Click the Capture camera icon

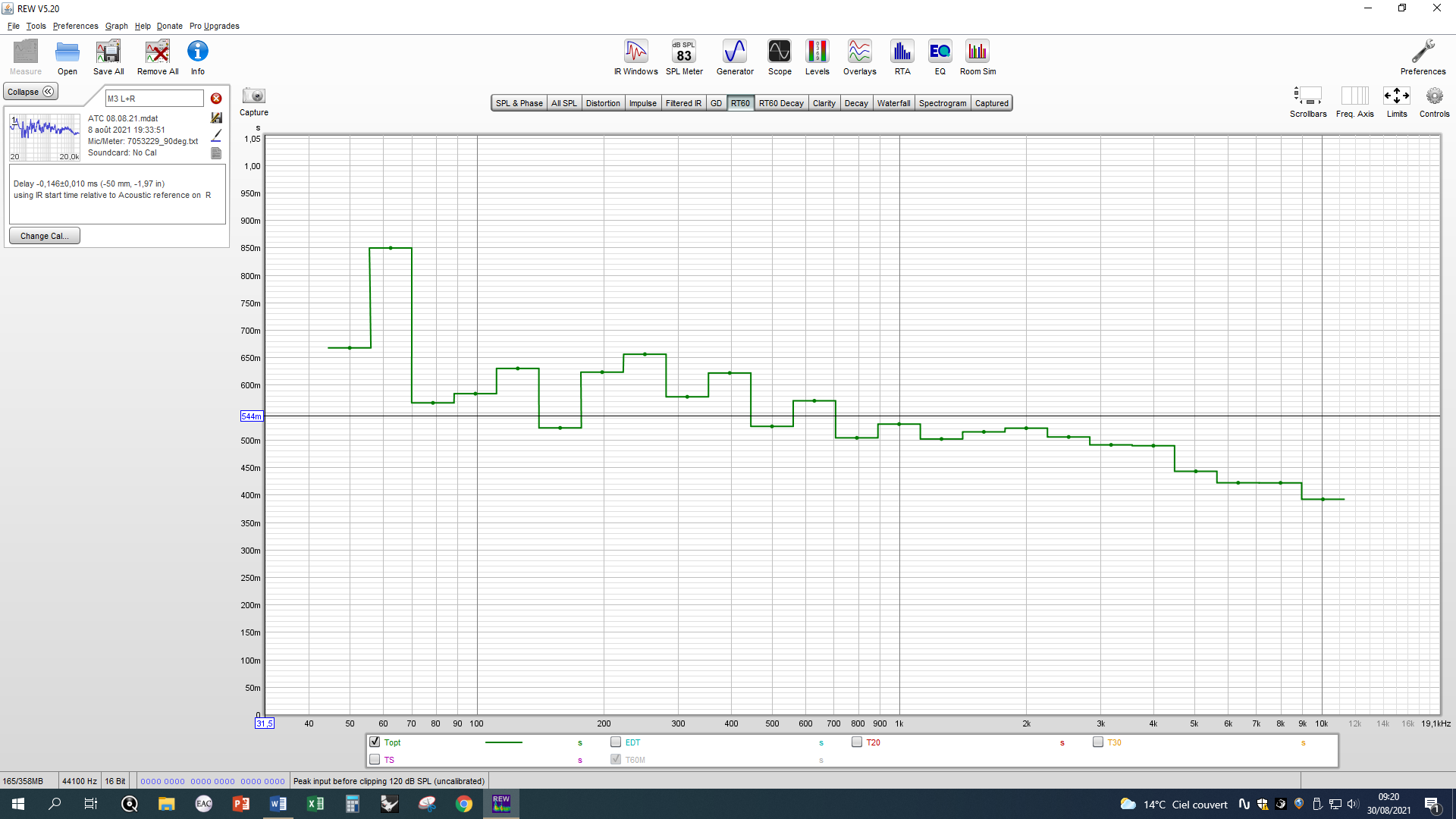pyautogui.click(x=253, y=96)
